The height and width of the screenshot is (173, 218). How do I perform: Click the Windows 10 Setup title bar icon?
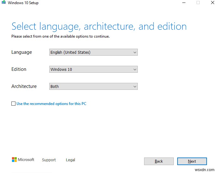click(3, 2)
